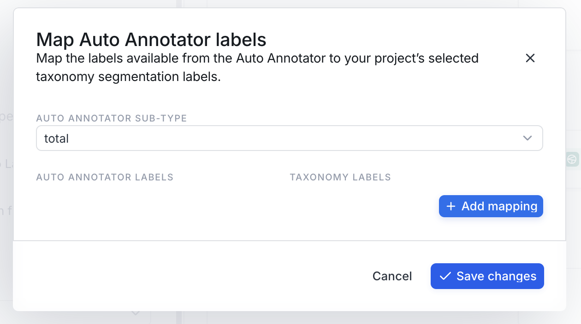Close the Map Auto Annotator labels dialog

click(x=530, y=58)
